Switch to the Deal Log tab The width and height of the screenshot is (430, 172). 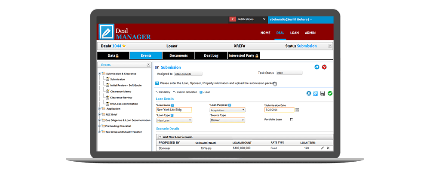(211, 56)
